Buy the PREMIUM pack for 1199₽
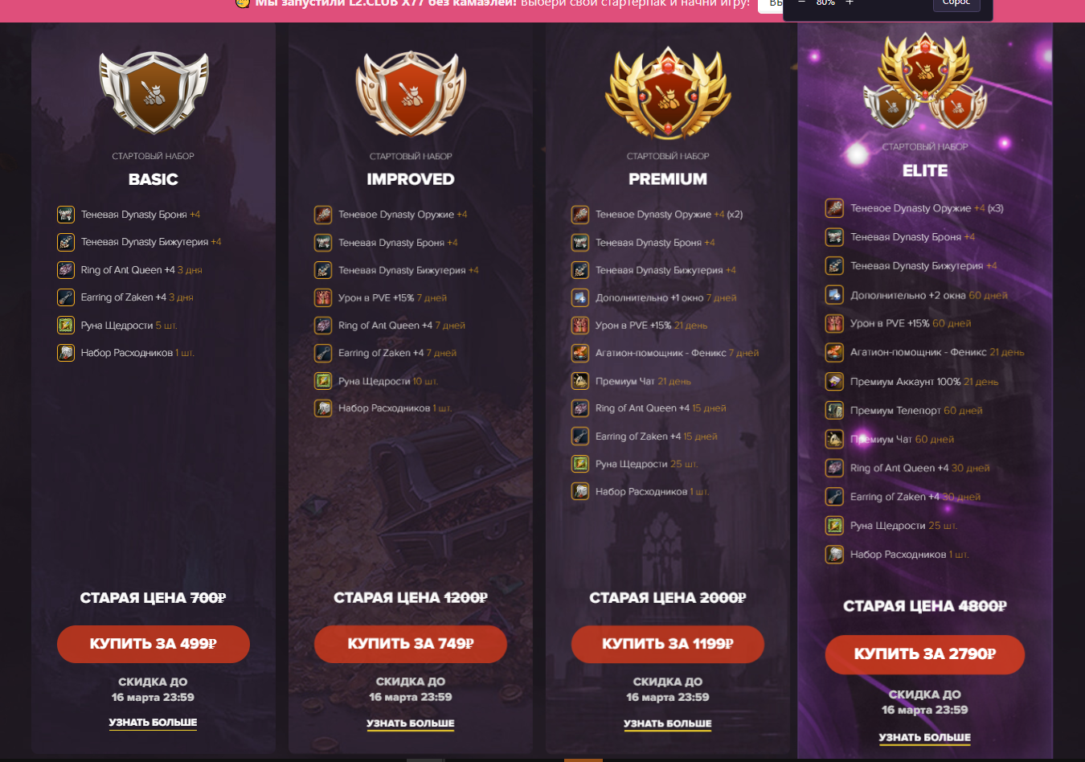The width and height of the screenshot is (1085, 762). pyautogui.click(x=668, y=644)
